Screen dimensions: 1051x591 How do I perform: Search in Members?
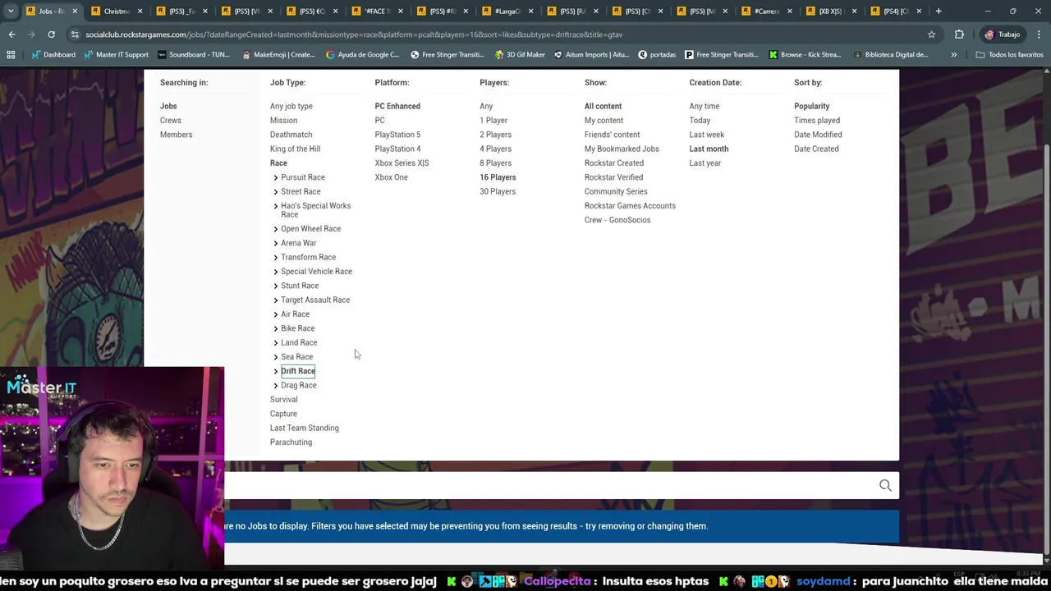[x=176, y=135]
